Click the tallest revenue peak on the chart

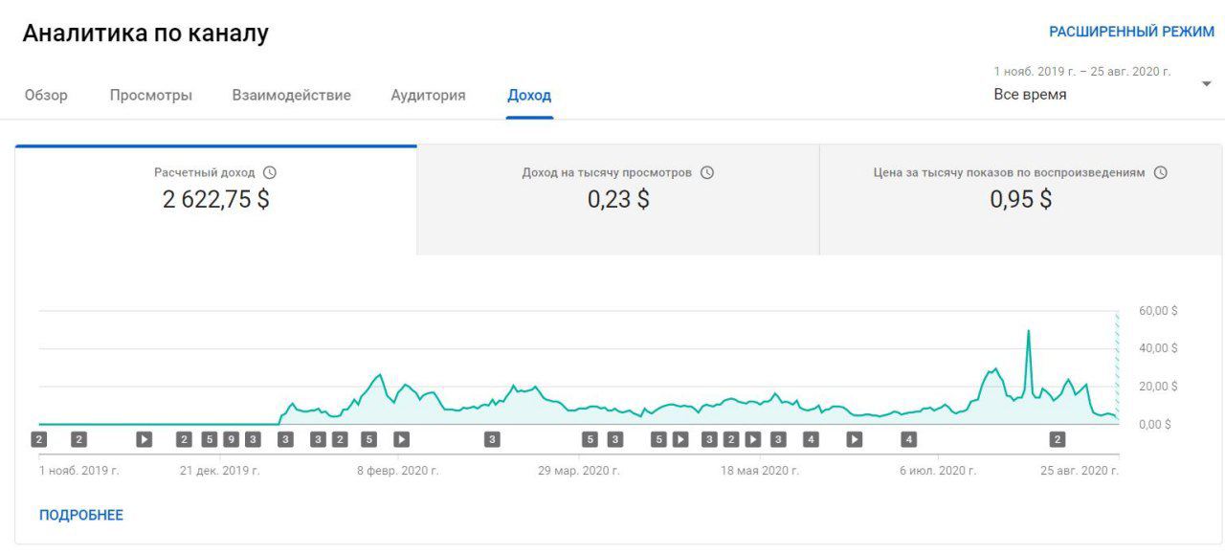(x=1029, y=331)
